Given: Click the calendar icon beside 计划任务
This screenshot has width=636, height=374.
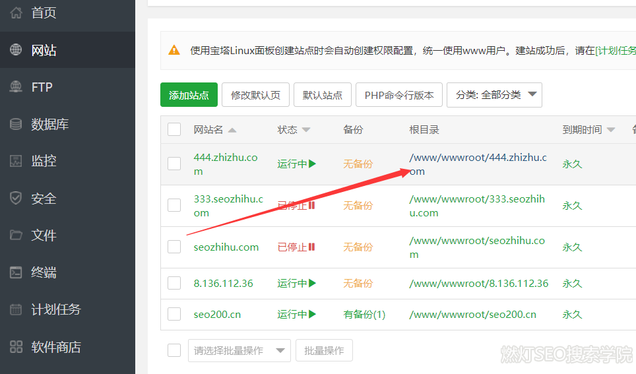Looking at the screenshot, I should click(16, 309).
